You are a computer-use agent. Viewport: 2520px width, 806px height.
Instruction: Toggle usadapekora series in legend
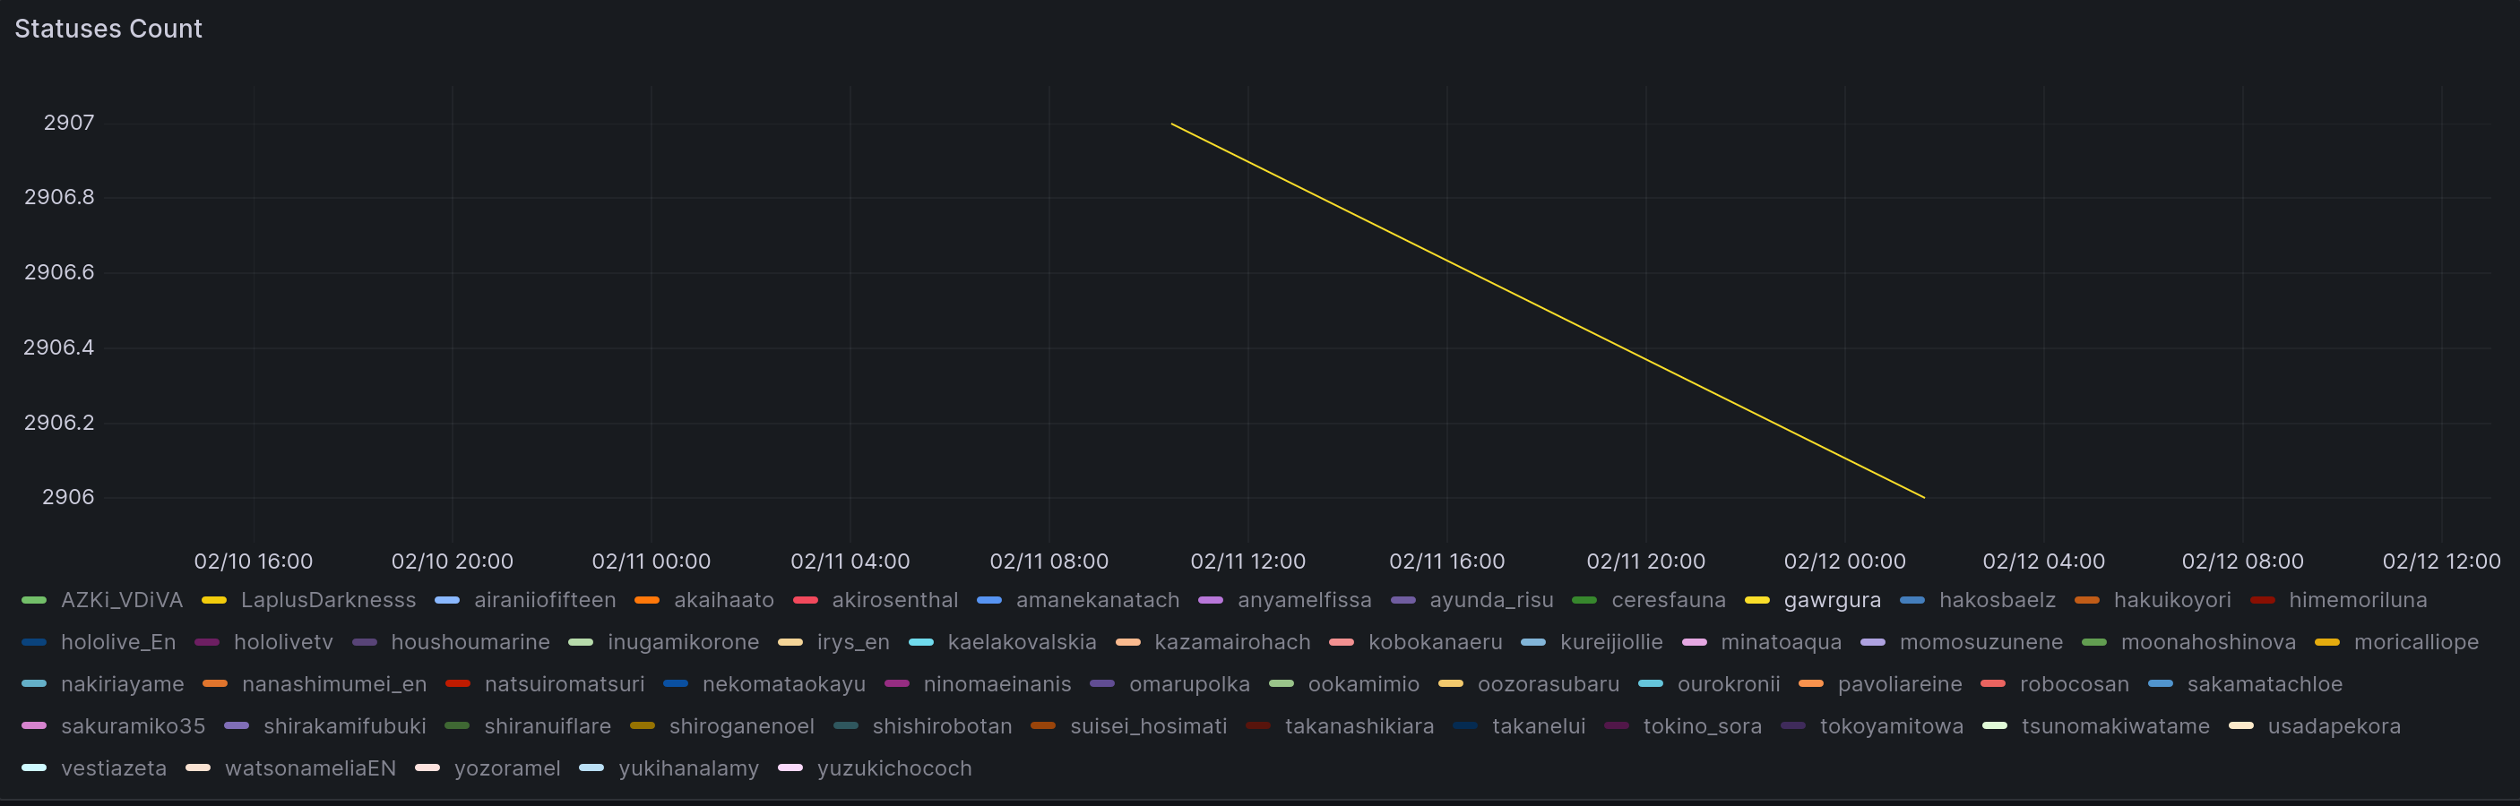click(2334, 727)
